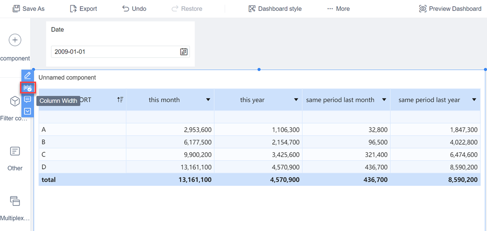Select row D label cell
This screenshot has height=231, width=487.
[x=82, y=167]
